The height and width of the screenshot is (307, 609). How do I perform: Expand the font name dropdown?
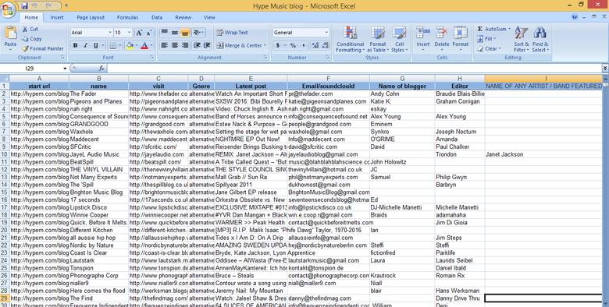(x=110, y=33)
